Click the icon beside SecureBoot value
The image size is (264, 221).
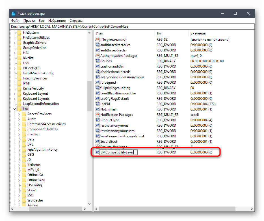(x=98, y=142)
